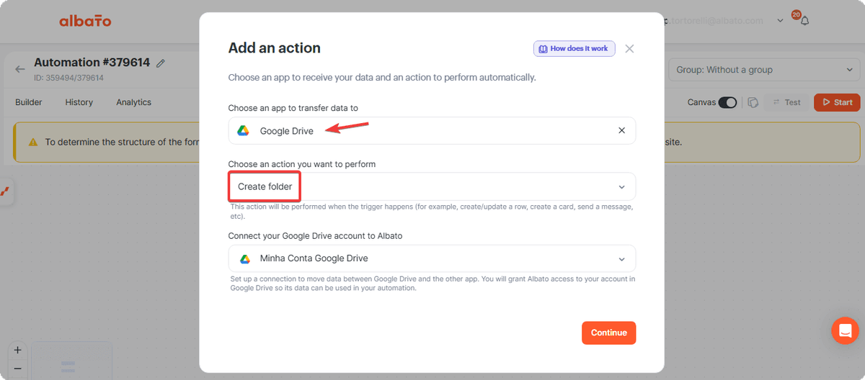Click the Continue button

[608, 332]
